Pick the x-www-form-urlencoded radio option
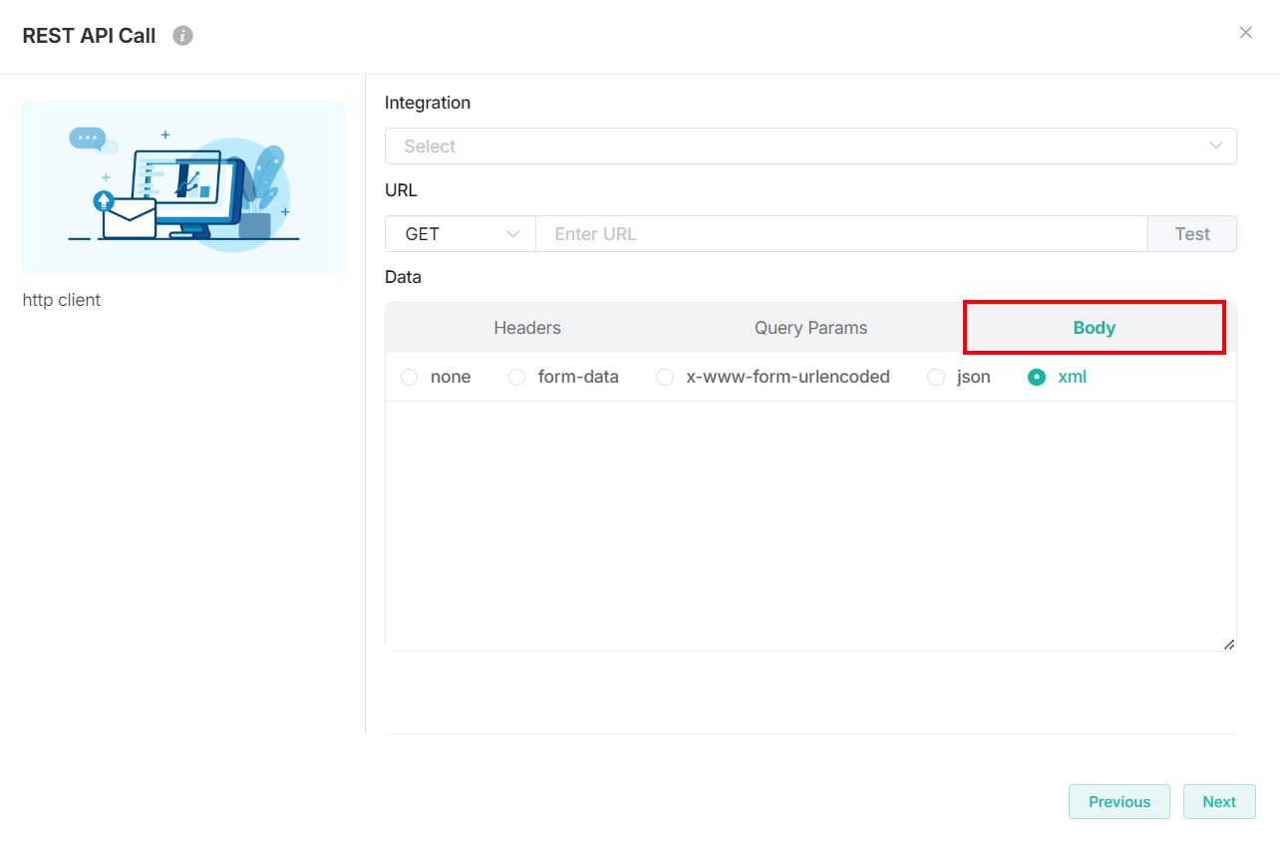 [665, 378]
